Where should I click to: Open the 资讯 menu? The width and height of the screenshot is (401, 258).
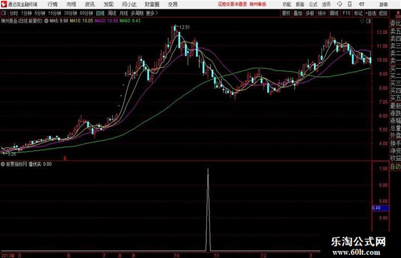[x=90, y=4]
